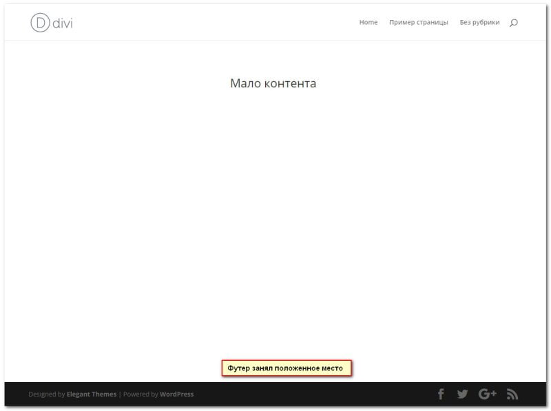The height and width of the screenshot is (411, 551).
Task: Open the Google Plus footer icon
Action: pos(488,394)
